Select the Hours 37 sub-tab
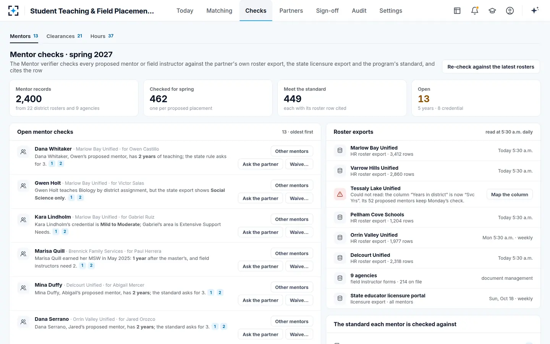 (x=102, y=36)
